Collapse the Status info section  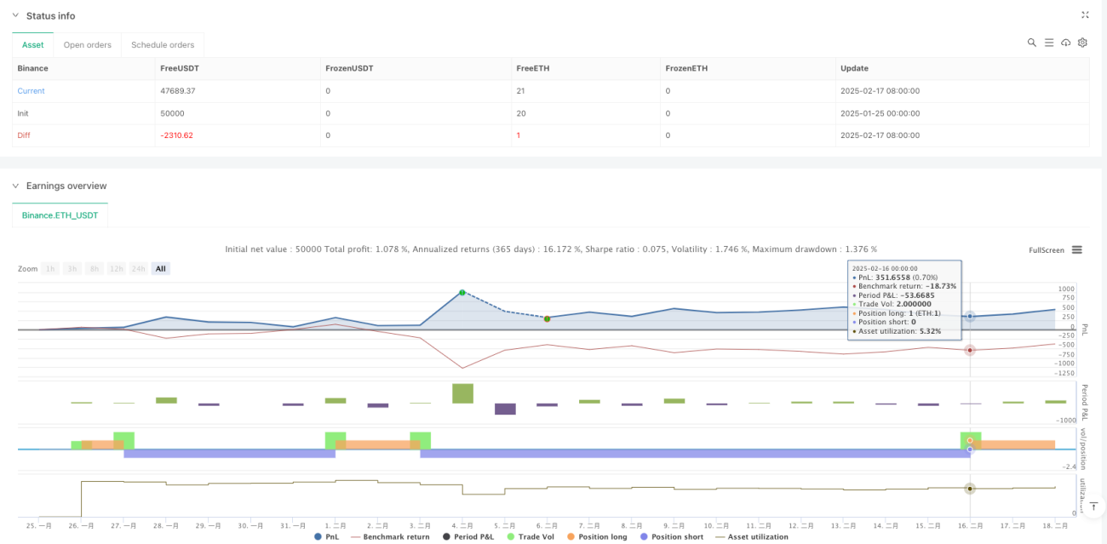(x=15, y=15)
